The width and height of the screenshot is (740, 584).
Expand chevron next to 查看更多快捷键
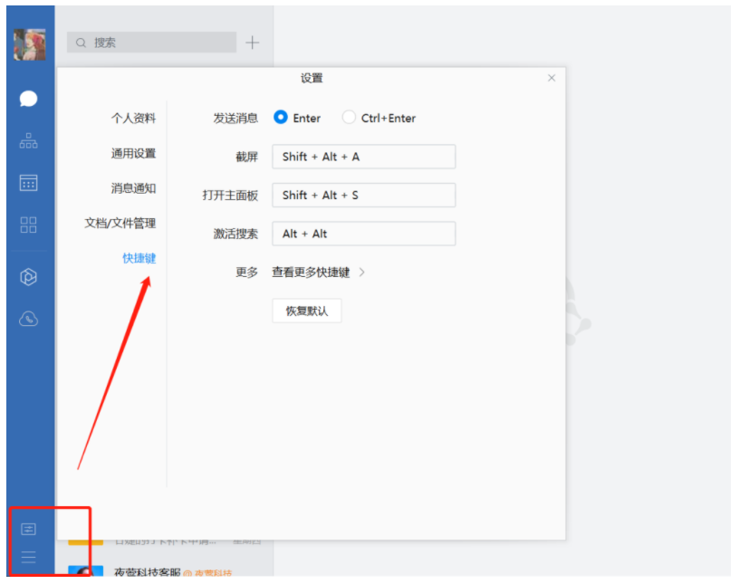pos(362,273)
